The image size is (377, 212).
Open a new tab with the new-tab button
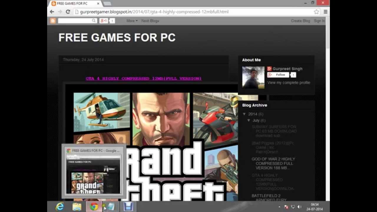click(107, 4)
